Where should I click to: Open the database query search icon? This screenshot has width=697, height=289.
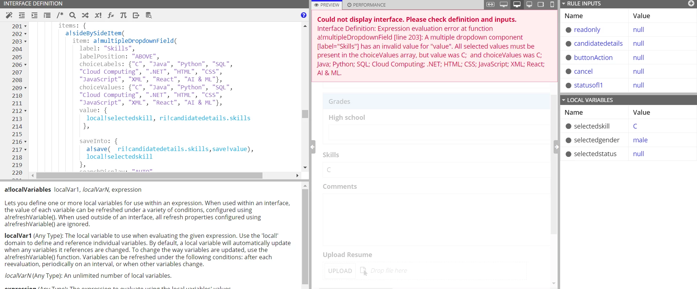[x=148, y=15]
